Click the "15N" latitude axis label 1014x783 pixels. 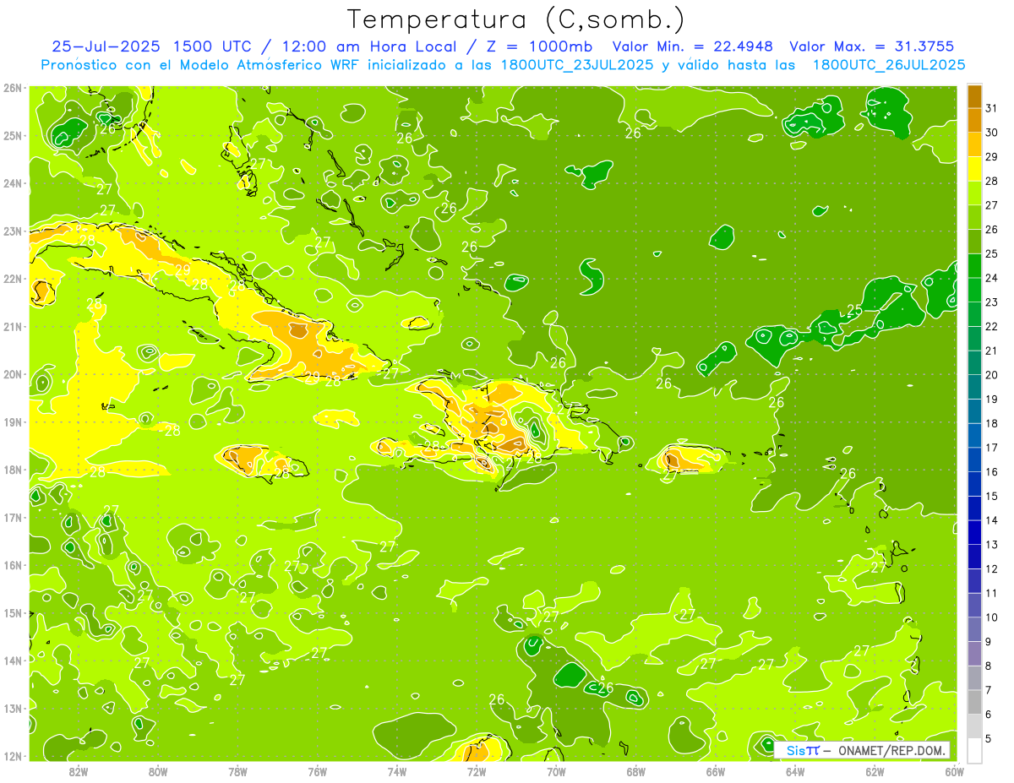tap(13, 613)
